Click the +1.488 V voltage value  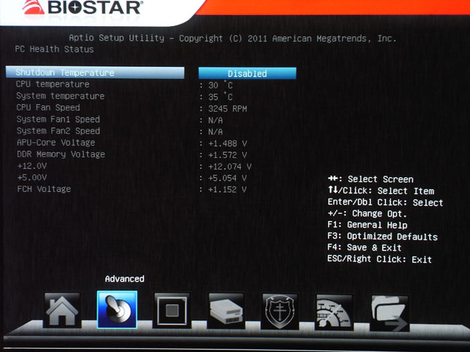[x=228, y=143]
